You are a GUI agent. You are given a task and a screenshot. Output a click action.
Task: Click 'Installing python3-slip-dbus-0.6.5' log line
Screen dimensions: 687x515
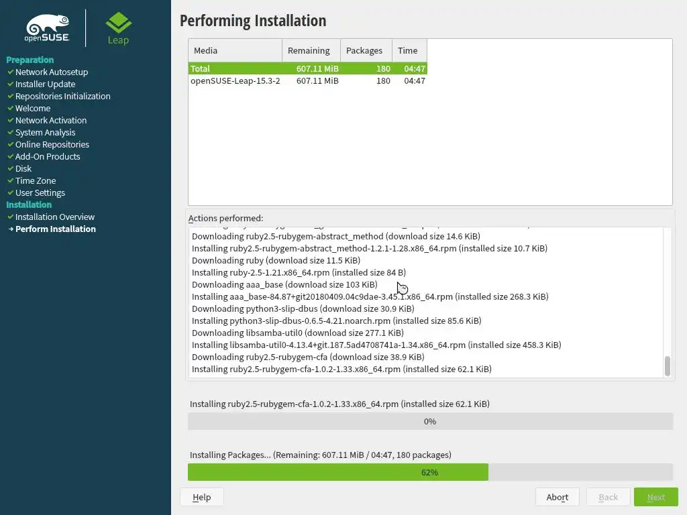(x=337, y=321)
